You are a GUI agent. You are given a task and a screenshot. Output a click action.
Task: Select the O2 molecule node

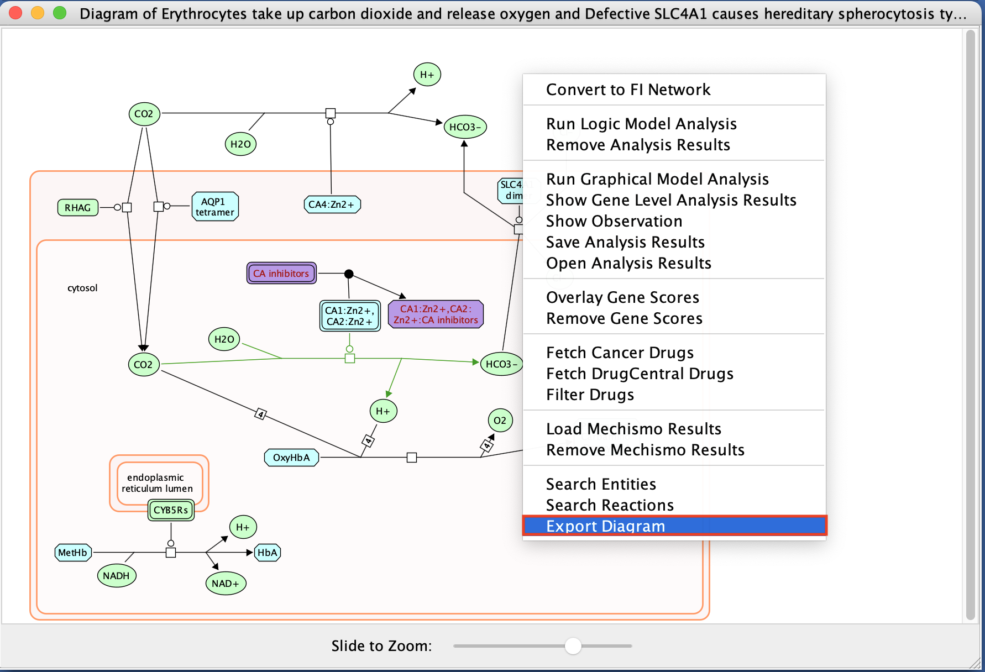(500, 421)
